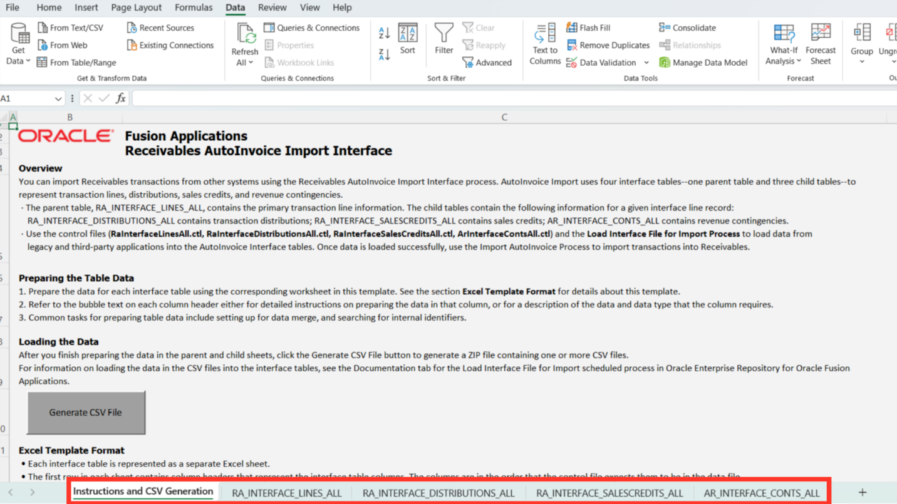Screen dimensions: 897x504
Task: Click From Table/Range
Action: [76, 63]
